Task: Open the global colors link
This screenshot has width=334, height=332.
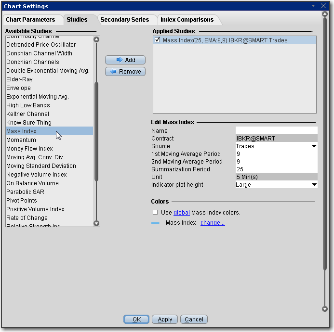Action: pyautogui.click(x=181, y=213)
